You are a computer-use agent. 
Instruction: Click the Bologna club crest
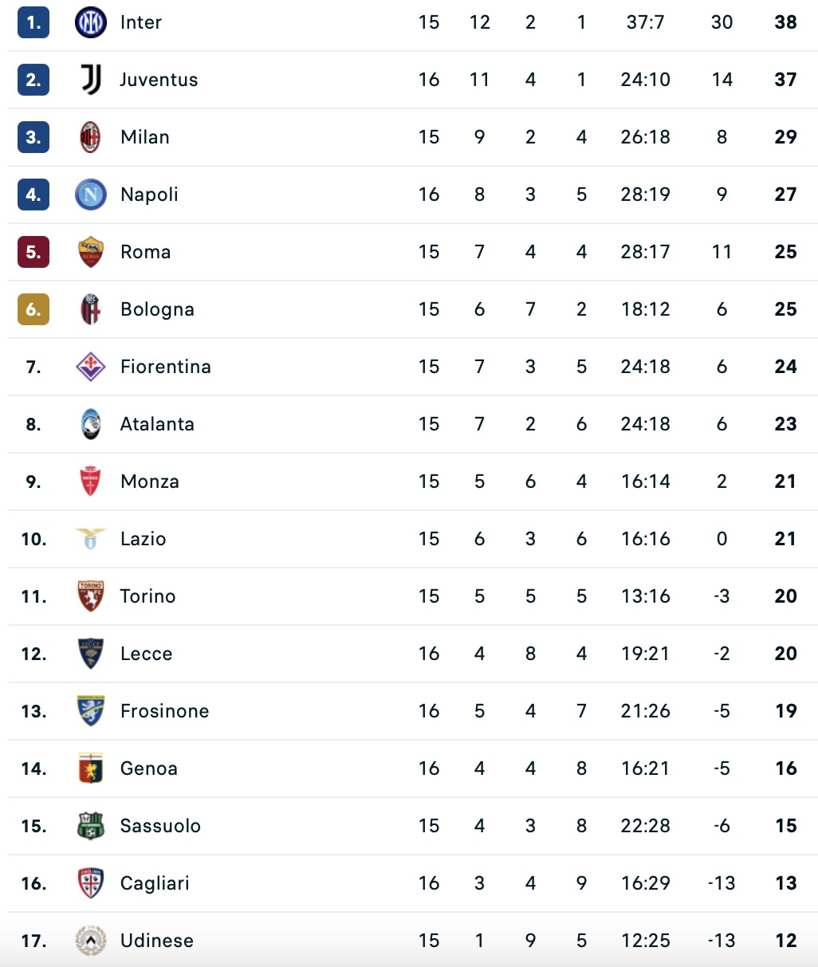(x=91, y=309)
